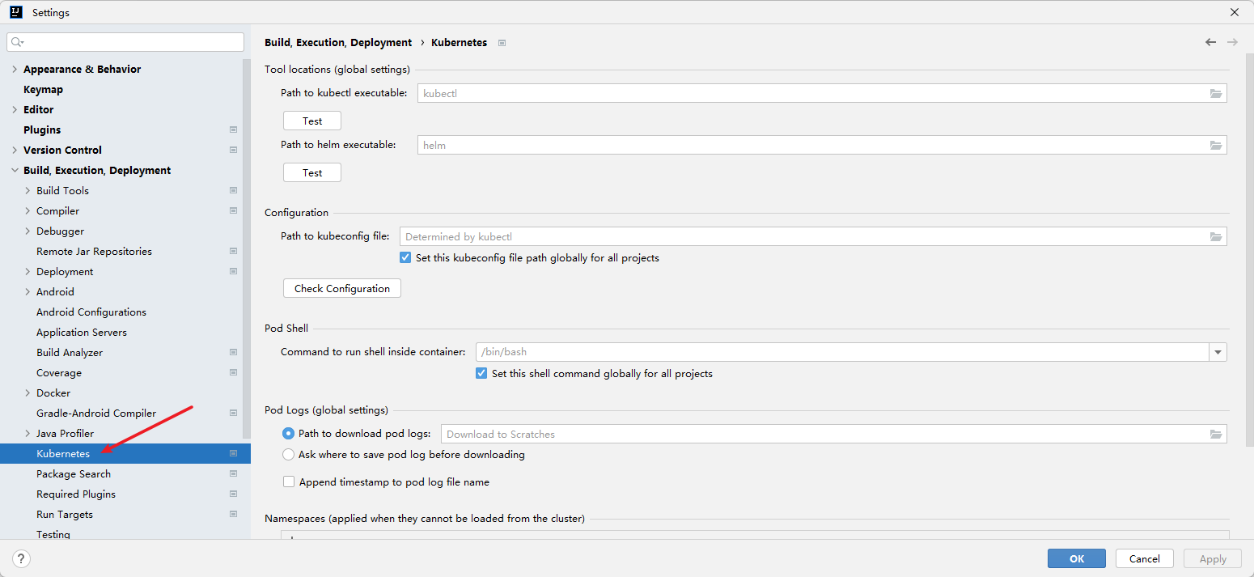Select 'Ask where to save pod log' radio option
The width and height of the screenshot is (1254, 577).
coord(288,455)
